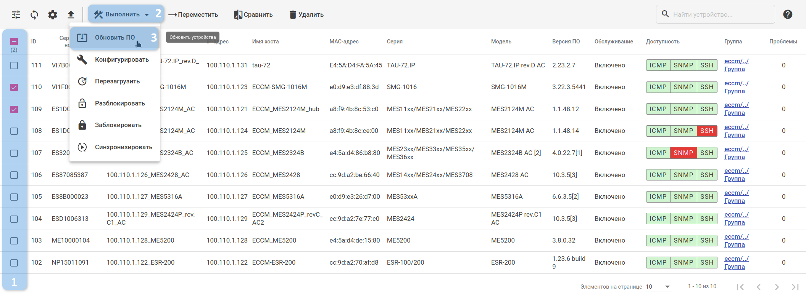Open the gear settings icon

point(53,15)
